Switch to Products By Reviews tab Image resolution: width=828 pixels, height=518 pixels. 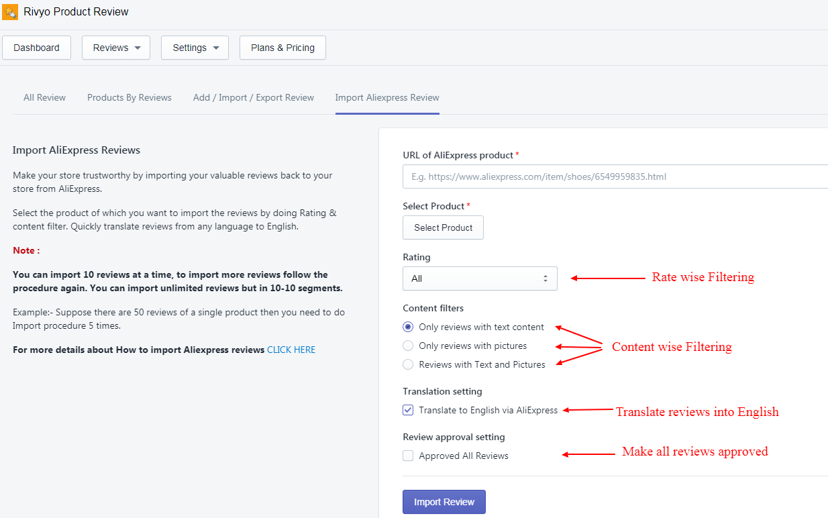point(130,97)
